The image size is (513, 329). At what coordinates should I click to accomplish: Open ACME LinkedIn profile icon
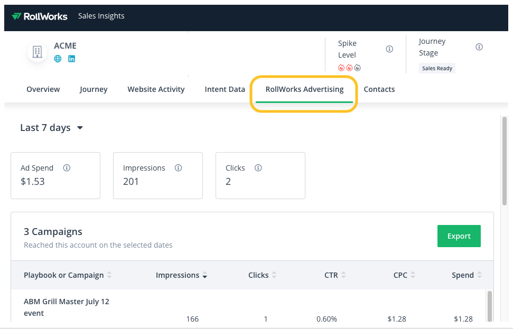pos(71,59)
